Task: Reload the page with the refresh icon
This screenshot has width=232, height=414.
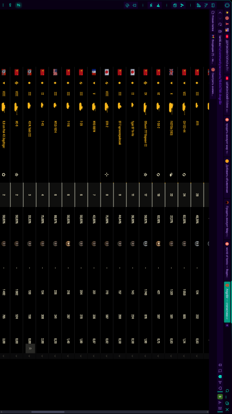Action: coord(220,24)
